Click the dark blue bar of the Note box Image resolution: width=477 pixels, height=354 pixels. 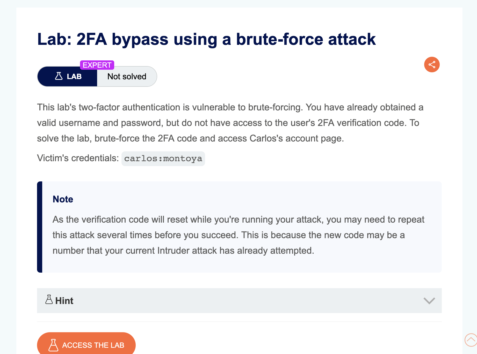point(40,227)
